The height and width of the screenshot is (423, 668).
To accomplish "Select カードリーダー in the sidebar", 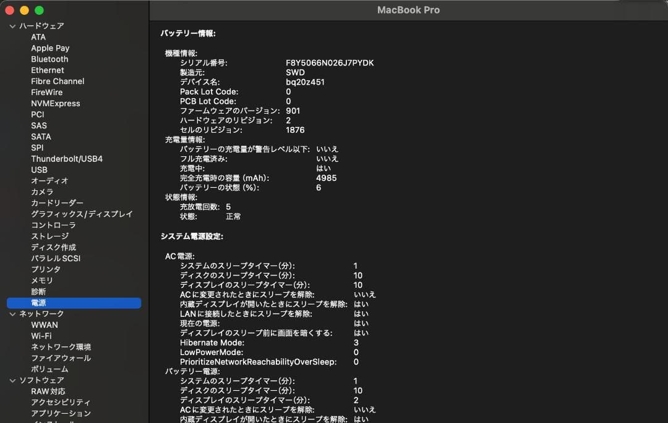I will tap(57, 203).
